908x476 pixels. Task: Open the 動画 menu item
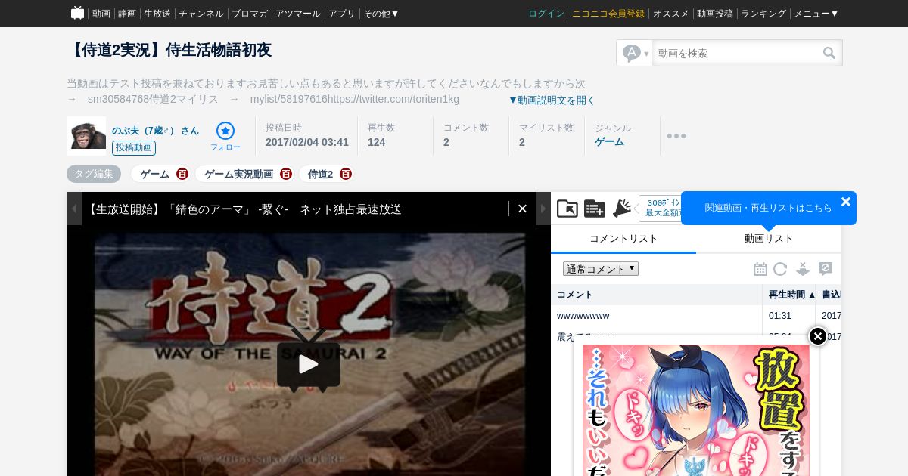pos(101,14)
